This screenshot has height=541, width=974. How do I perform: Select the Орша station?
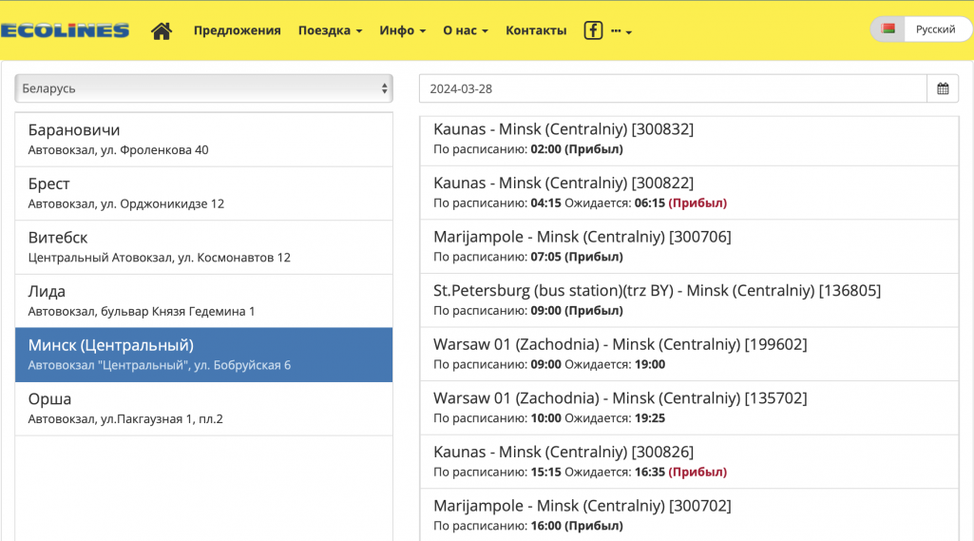[203, 409]
